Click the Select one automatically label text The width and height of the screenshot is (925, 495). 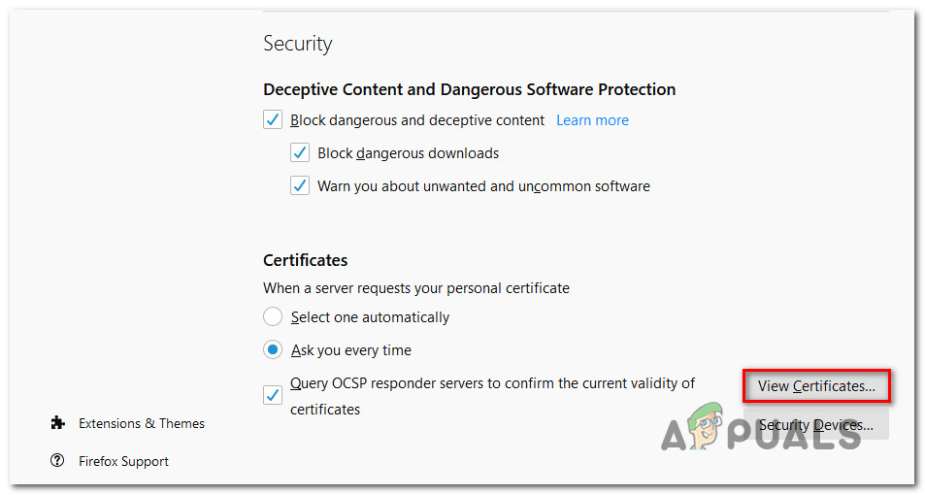[x=370, y=317]
